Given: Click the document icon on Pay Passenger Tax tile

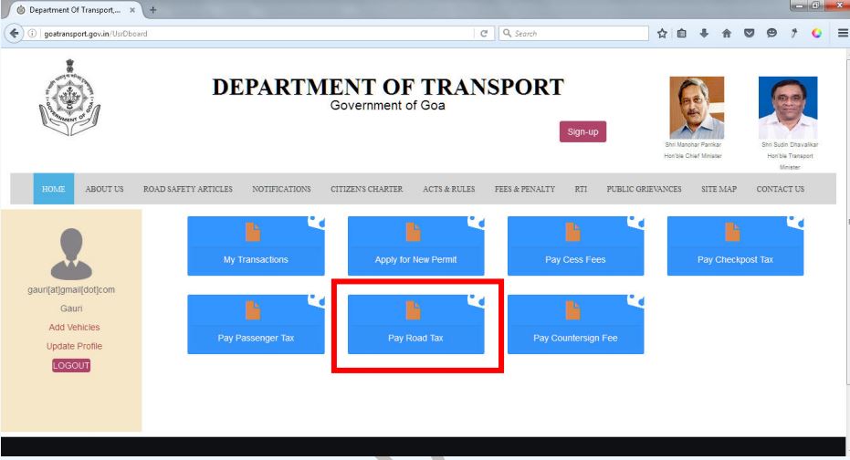Looking at the screenshot, I should click(253, 310).
